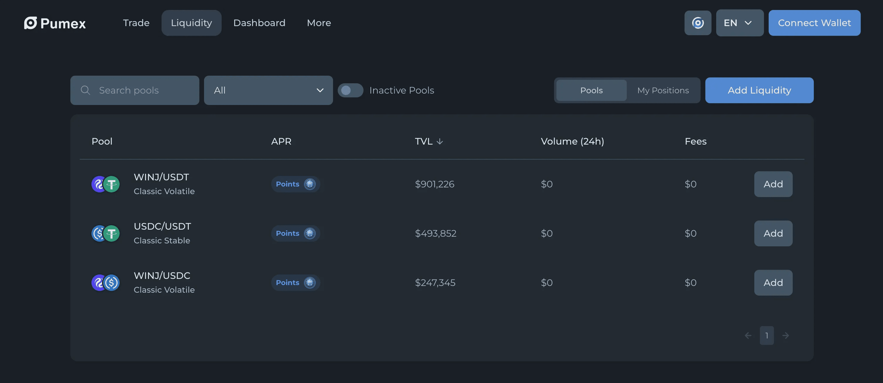Click the USDC/USDT token pair icon
This screenshot has width=883, height=383.
pyautogui.click(x=105, y=233)
